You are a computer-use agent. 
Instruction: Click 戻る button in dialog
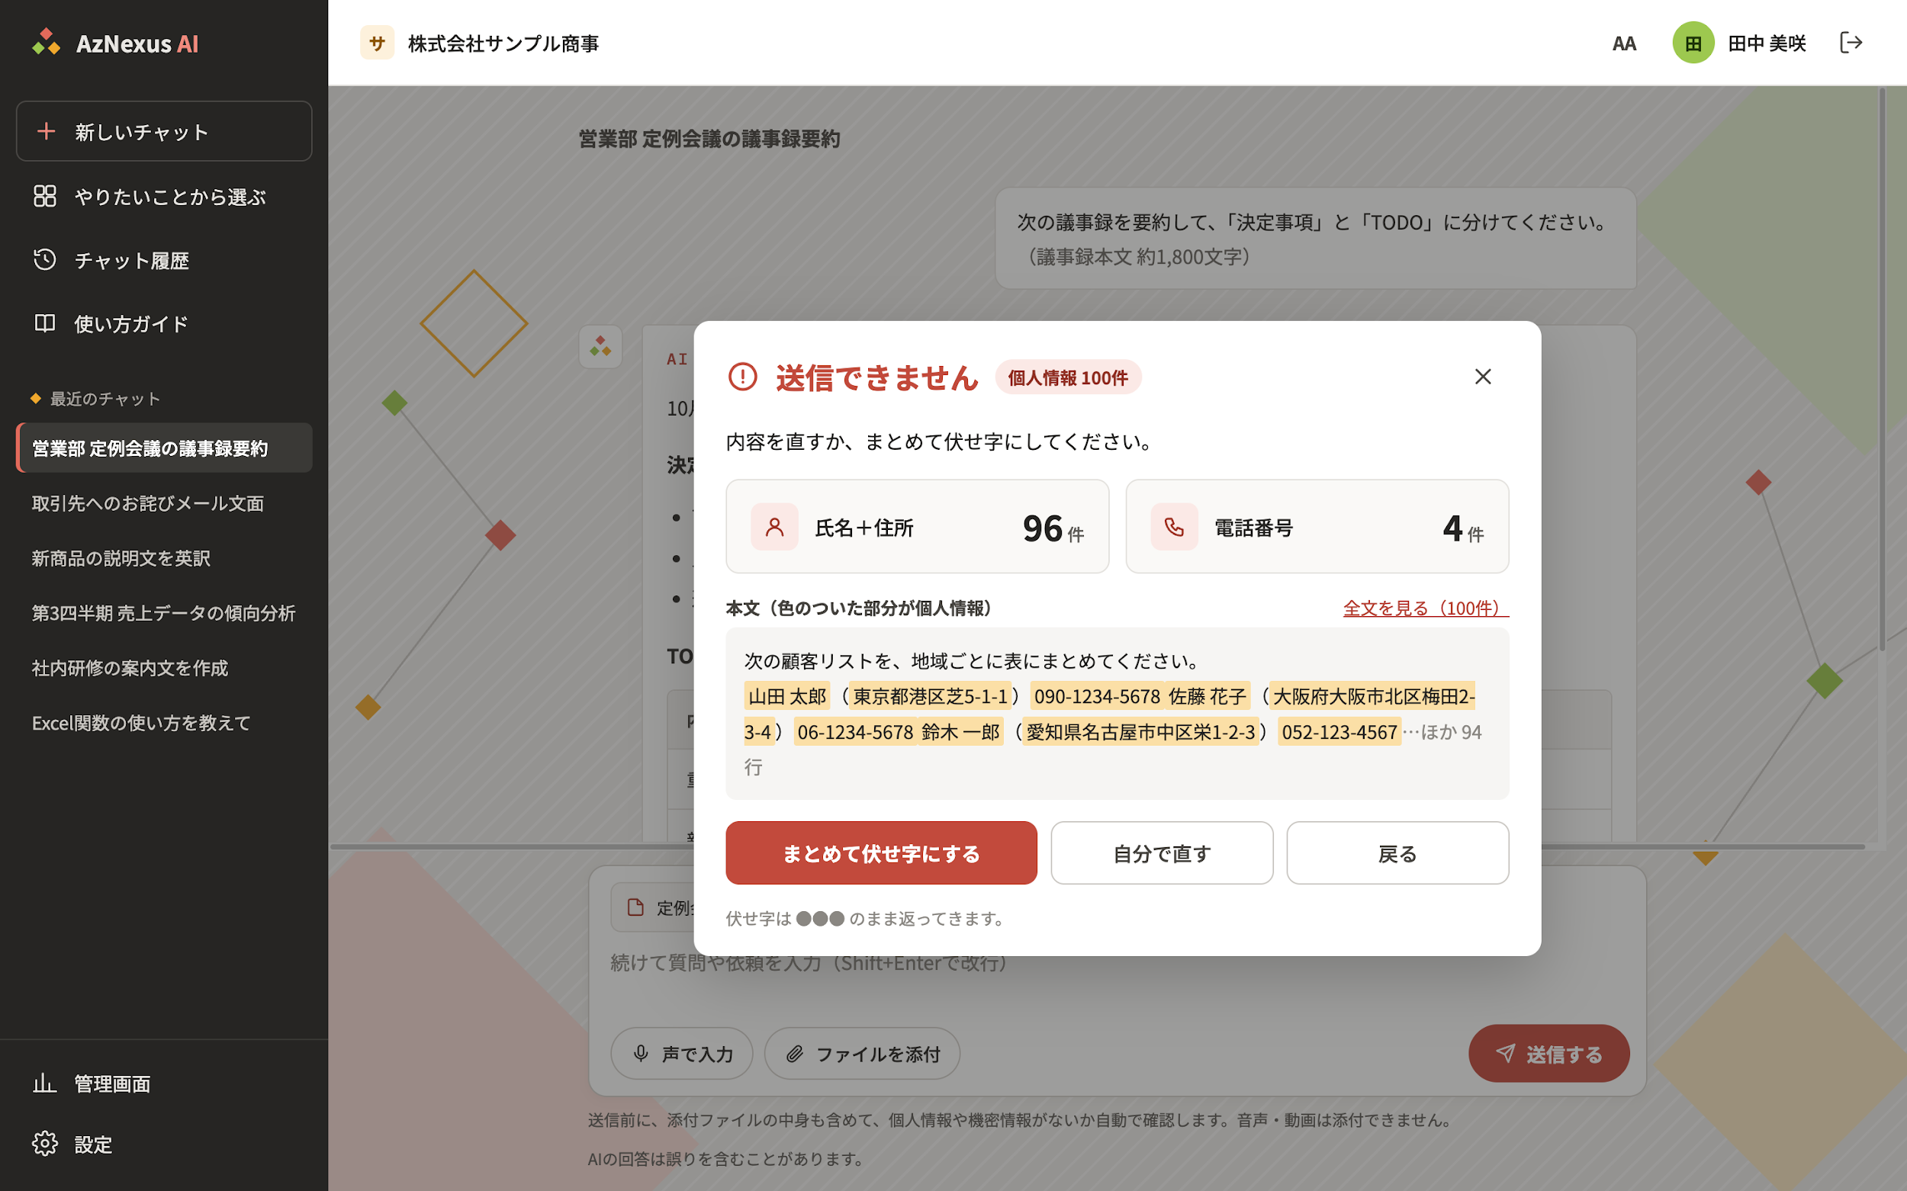click(x=1397, y=853)
